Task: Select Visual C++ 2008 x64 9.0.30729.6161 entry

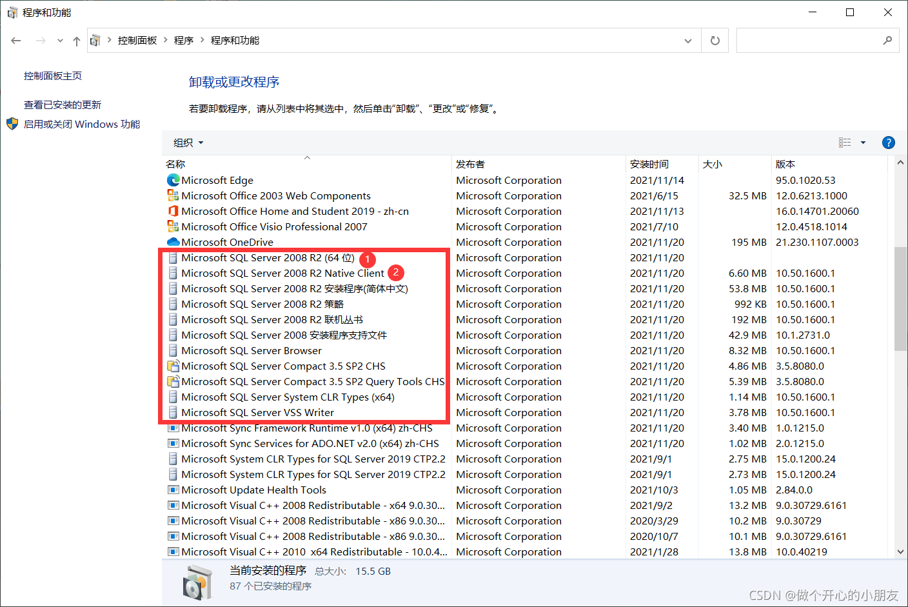Action: coord(313,505)
